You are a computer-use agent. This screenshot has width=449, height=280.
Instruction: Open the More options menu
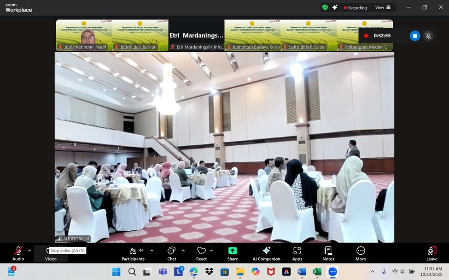(361, 253)
